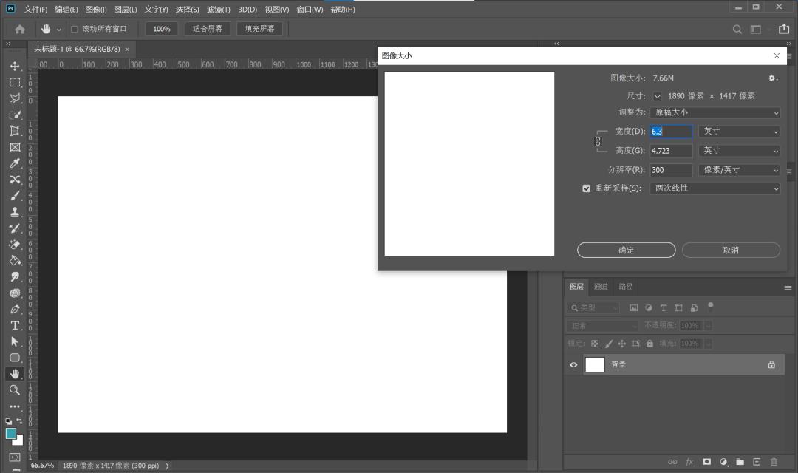
Task: Enable the 滚动所有窗口 checkbox
Action: 74,29
